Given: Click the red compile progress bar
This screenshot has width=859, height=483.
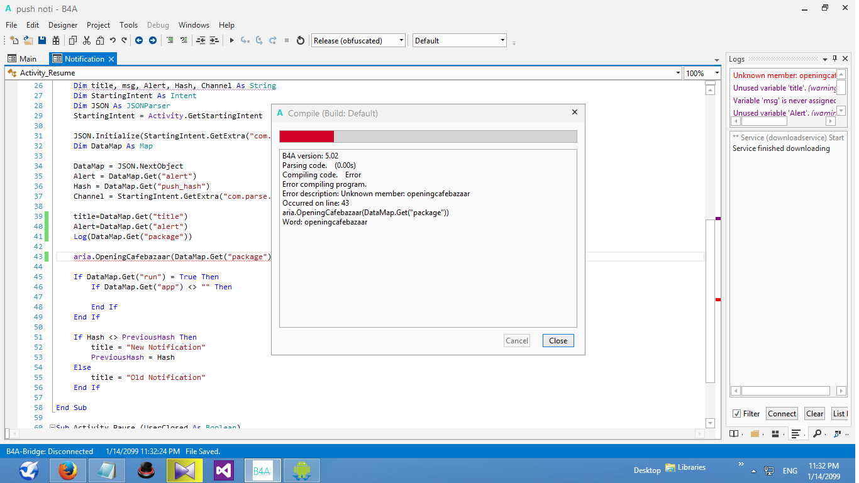Looking at the screenshot, I should tap(306, 136).
